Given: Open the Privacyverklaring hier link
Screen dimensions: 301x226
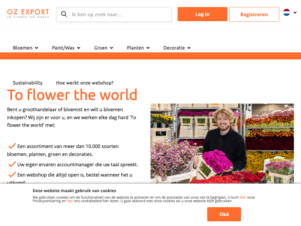Looking at the screenshot, I should tap(243, 197).
